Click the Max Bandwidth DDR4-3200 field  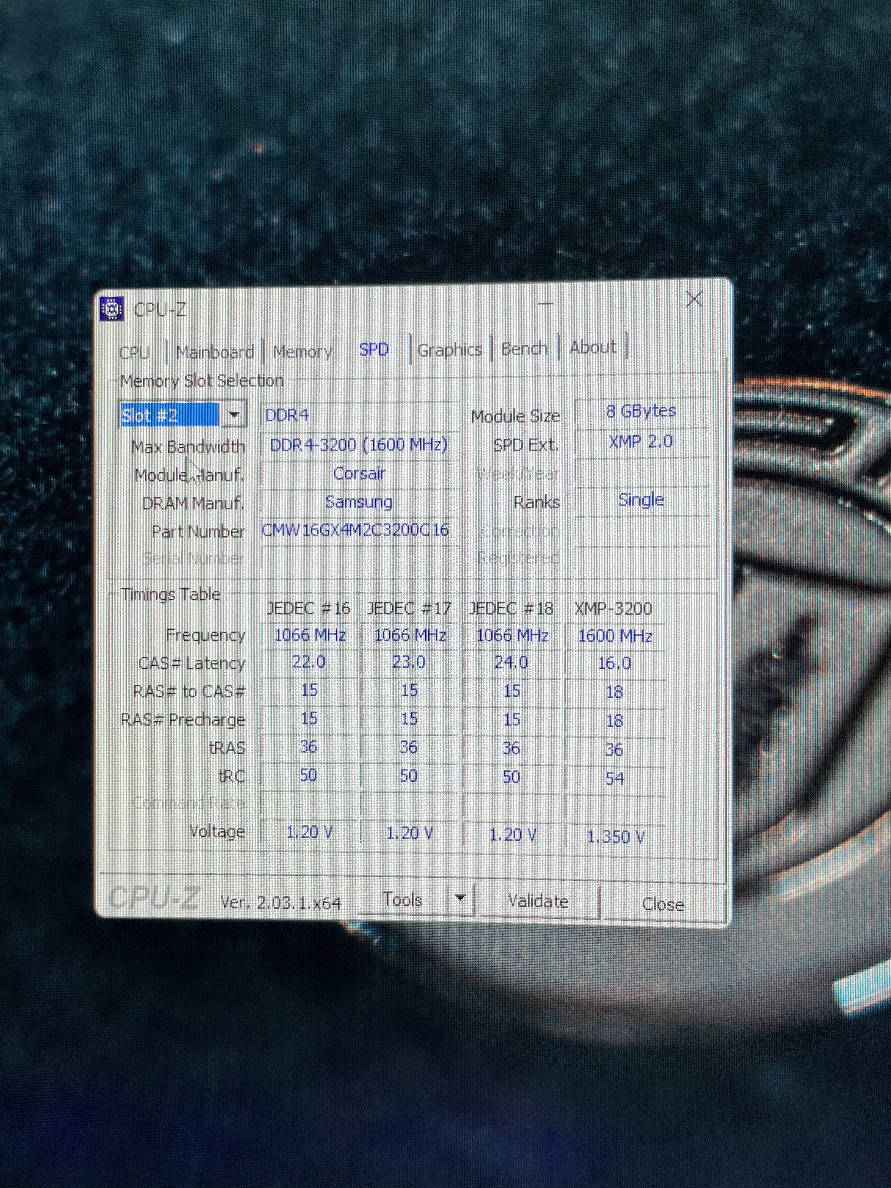pos(358,445)
